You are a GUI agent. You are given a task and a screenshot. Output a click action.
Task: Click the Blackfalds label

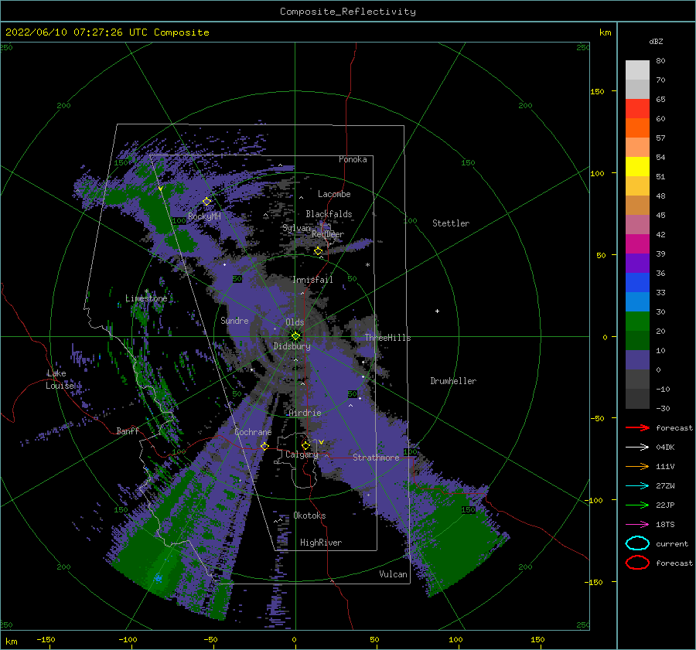[329, 214]
